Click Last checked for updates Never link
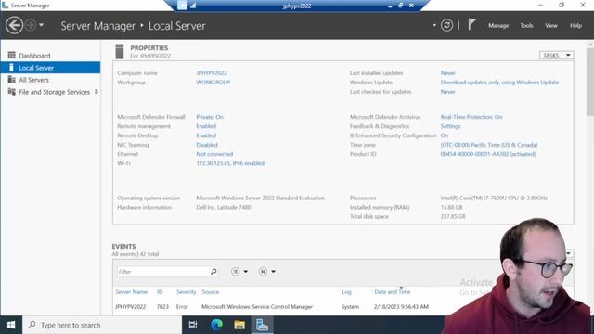Screen dimensions: 594x334 click(x=447, y=92)
